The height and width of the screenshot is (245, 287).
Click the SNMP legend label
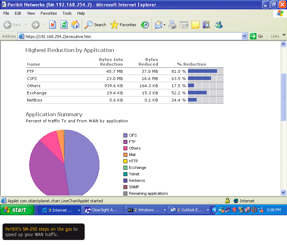(134, 187)
